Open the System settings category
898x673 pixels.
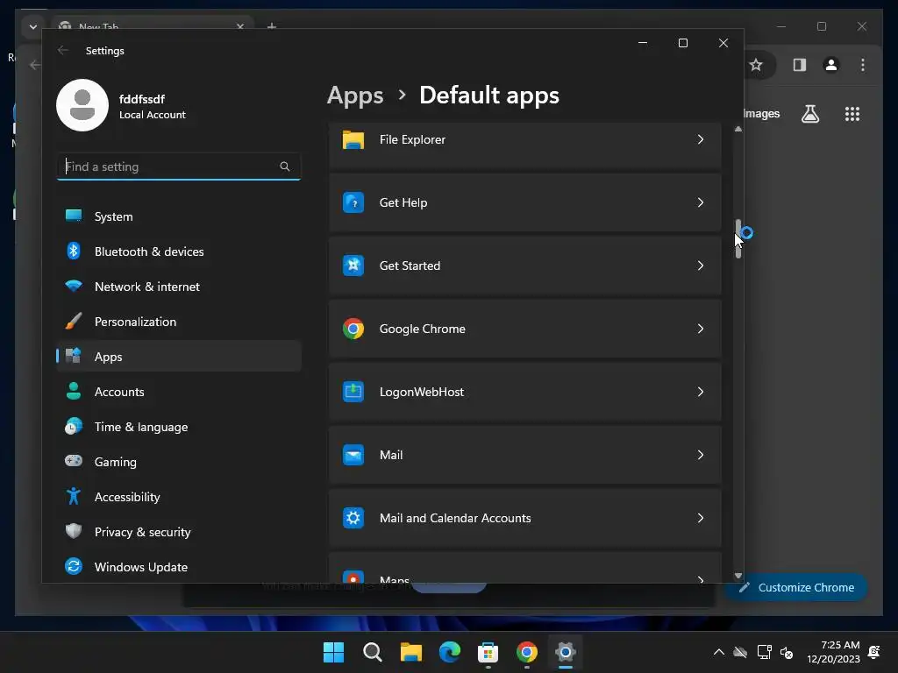[179, 216]
